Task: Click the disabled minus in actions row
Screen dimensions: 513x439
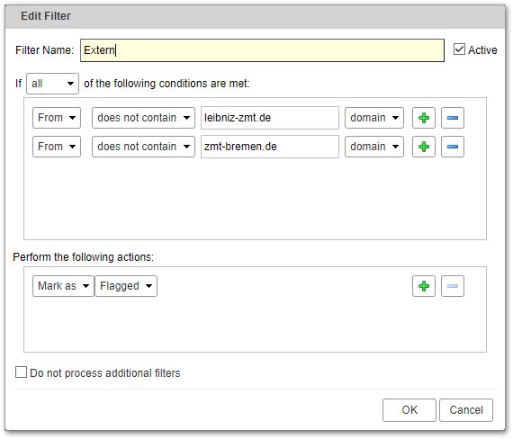Action: coord(453,286)
